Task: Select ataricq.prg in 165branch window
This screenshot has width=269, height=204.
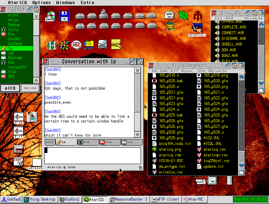Action: coord(166,149)
